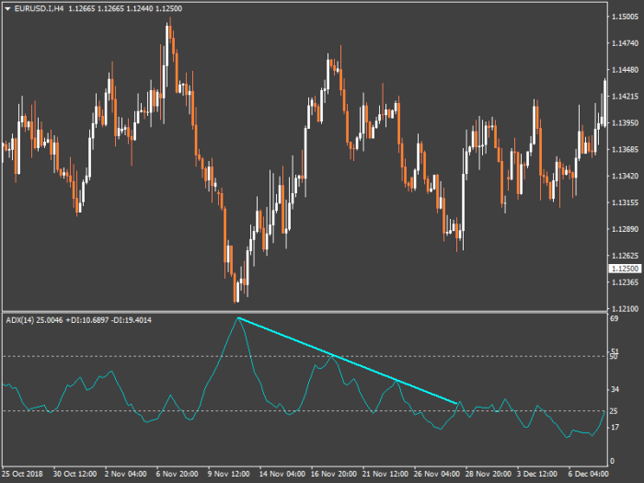Image resolution: width=644 pixels, height=483 pixels.
Task: Click the 1.14480 price scale value
Action: pyautogui.click(x=625, y=70)
